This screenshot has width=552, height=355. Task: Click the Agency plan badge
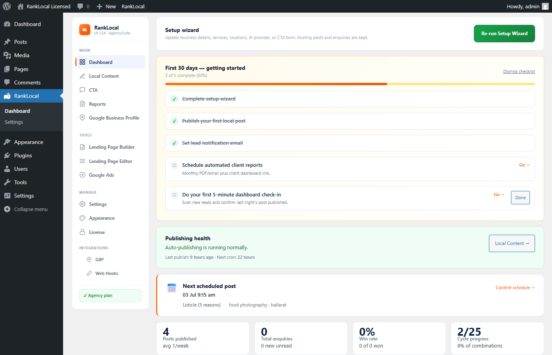110,295
